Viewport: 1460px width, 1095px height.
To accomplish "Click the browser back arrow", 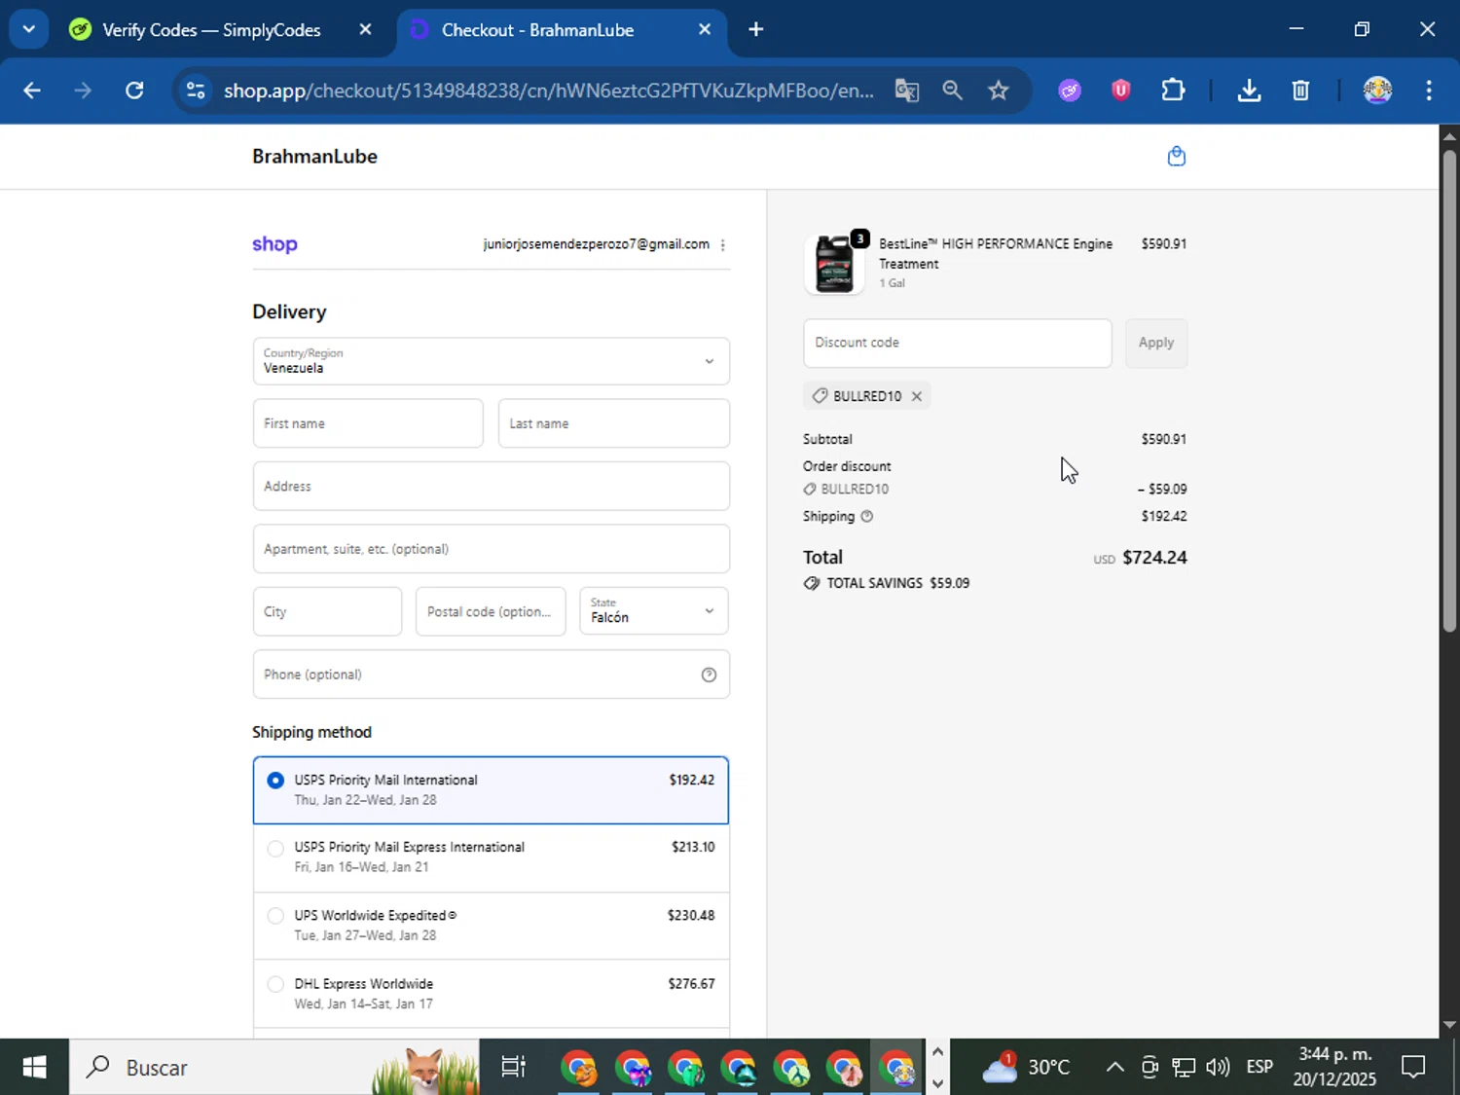I will (31, 91).
